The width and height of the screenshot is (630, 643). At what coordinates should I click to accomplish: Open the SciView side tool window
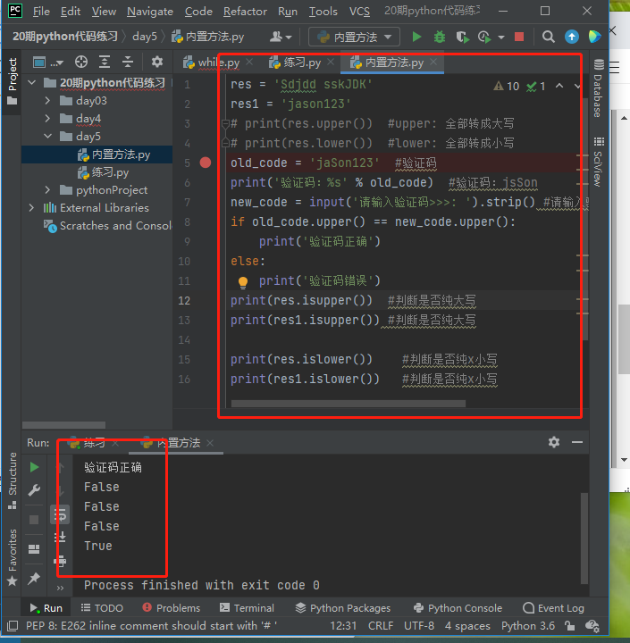[x=599, y=162]
